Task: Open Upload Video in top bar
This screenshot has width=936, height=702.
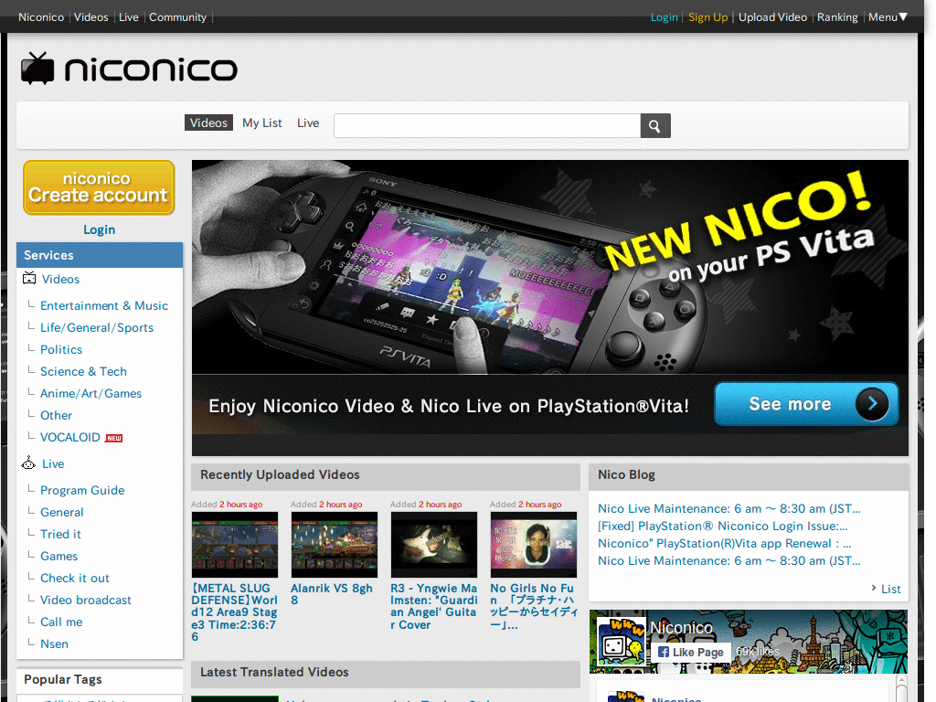Action: pos(772,17)
